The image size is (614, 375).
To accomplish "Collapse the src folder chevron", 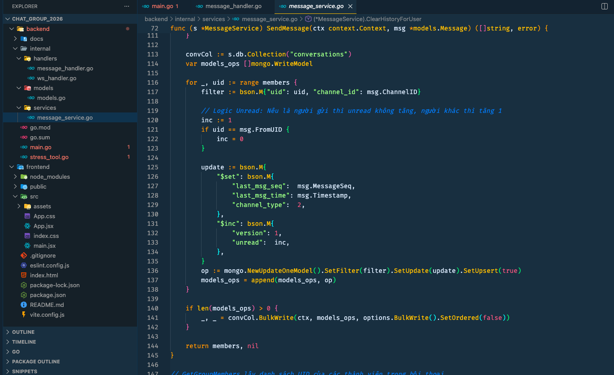I will coord(15,196).
